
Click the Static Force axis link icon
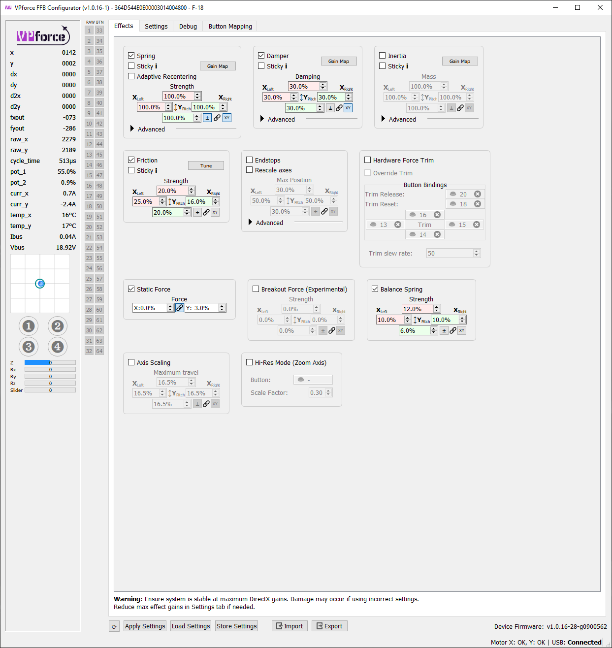click(180, 308)
